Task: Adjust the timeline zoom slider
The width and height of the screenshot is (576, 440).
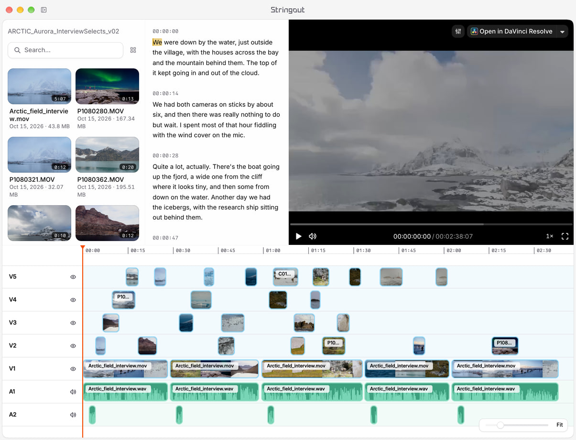Action: 500,425
